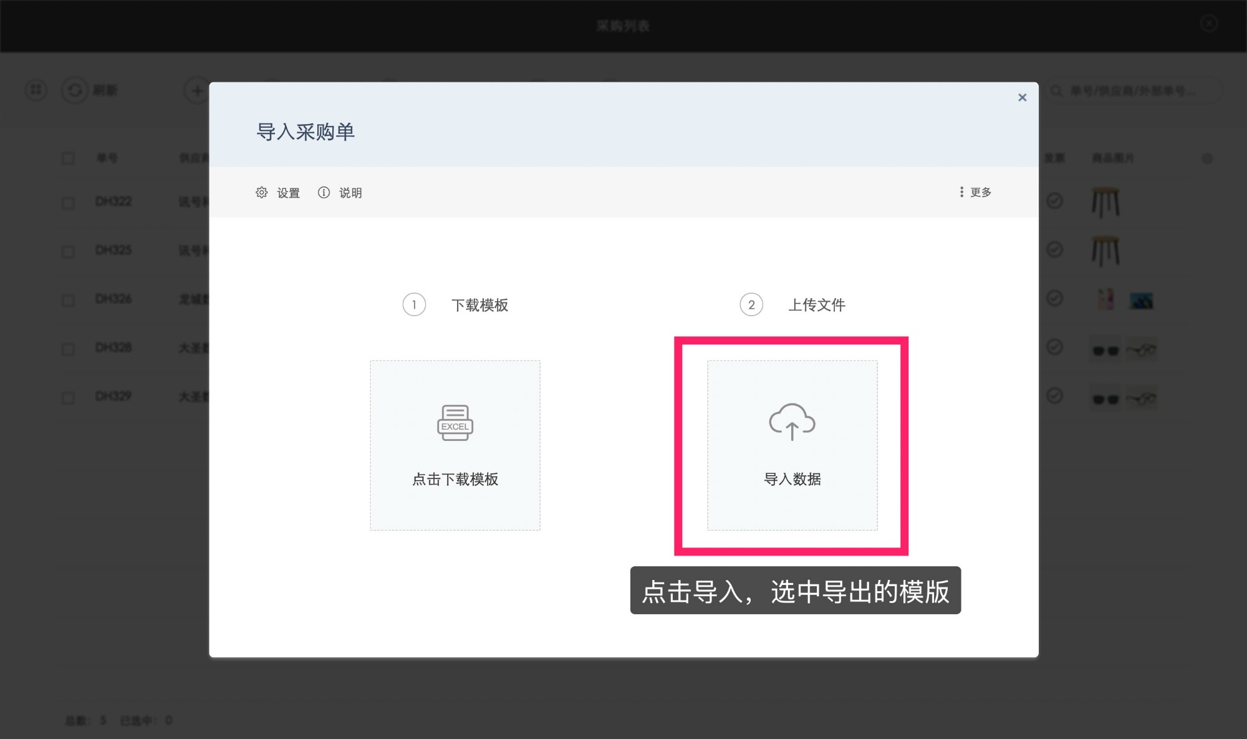
Task: Click the cloud upload icon under 上传文件
Action: coord(792,423)
